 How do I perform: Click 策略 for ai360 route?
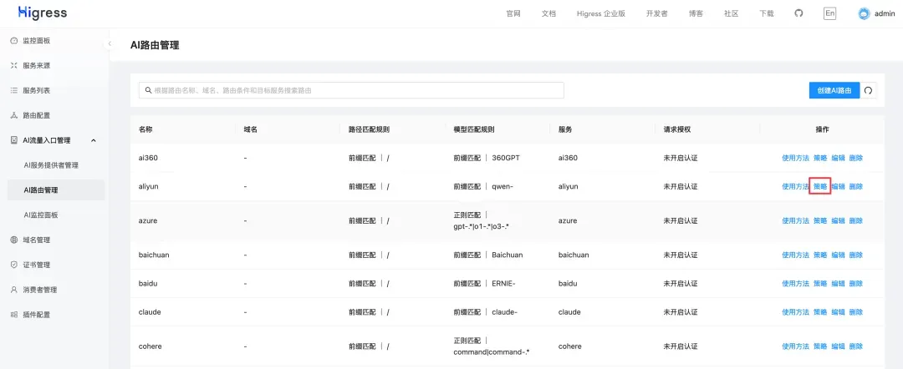click(x=820, y=158)
